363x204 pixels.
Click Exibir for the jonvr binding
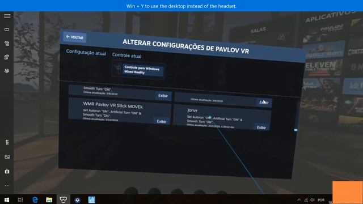point(261,127)
